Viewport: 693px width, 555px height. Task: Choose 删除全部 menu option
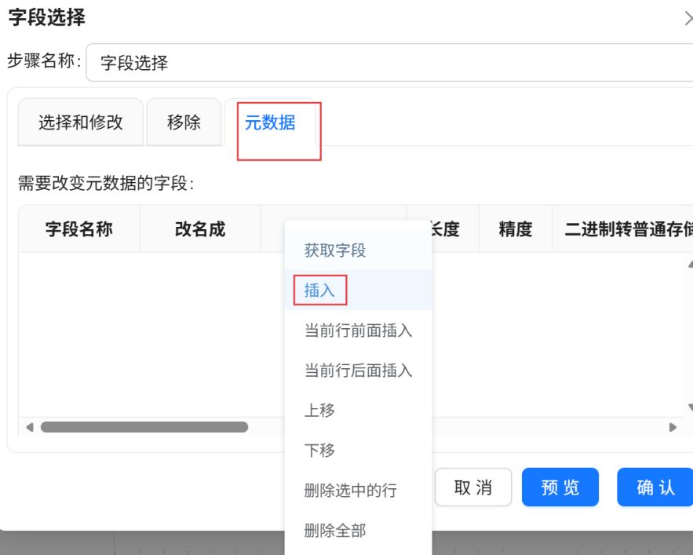click(358, 530)
